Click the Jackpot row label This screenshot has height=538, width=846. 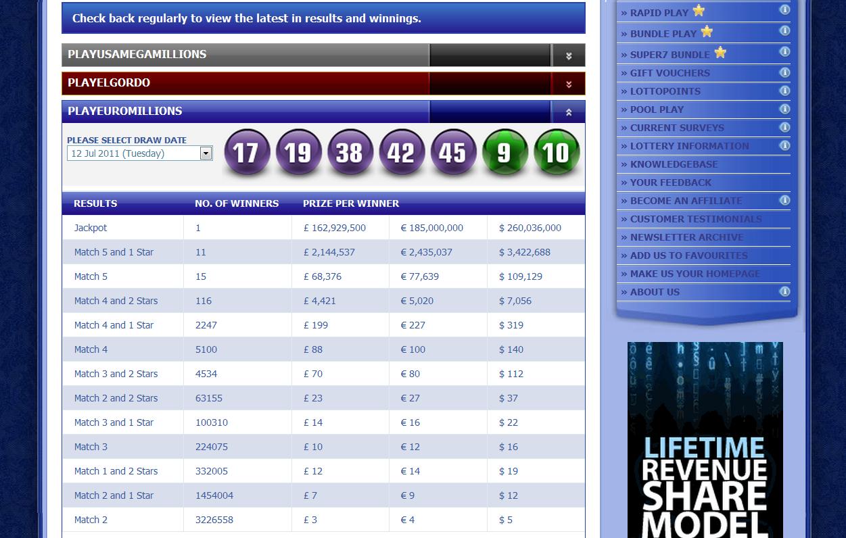click(91, 228)
